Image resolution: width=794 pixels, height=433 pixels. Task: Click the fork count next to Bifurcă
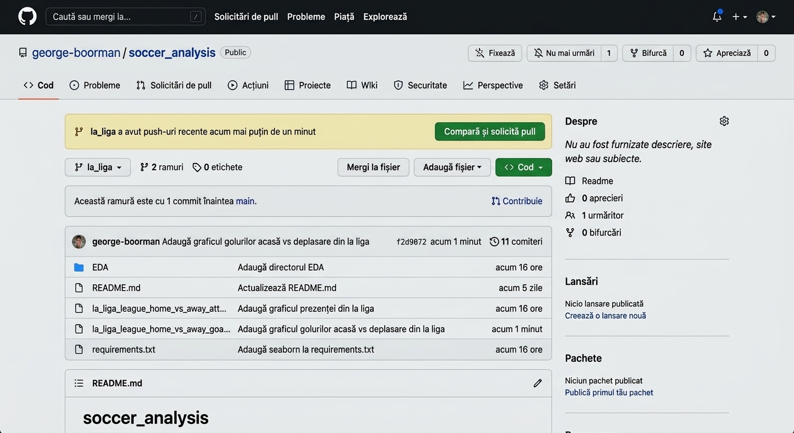coord(682,53)
